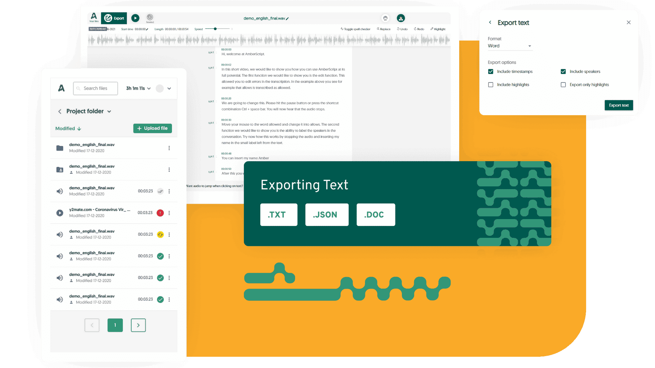The image size is (655, 368).
Task: Click Undo in the editor toolbar
Action: [x=402, y=29]
